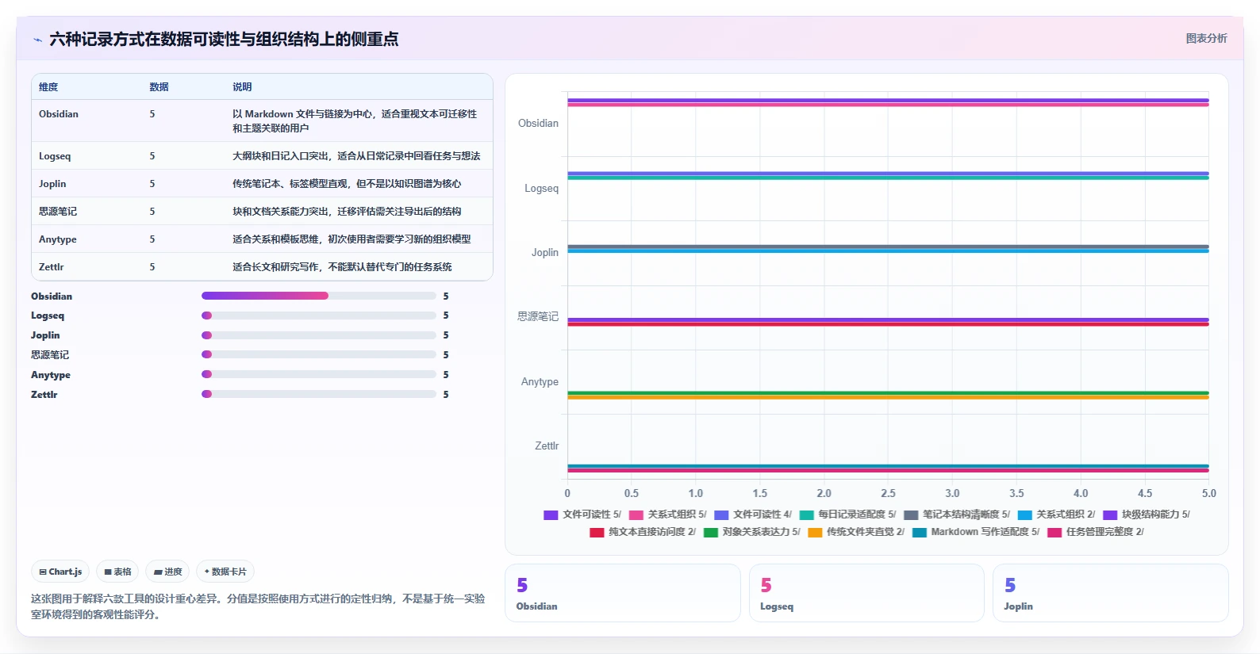Select the Logseq cell in the table
Image resolution: width=1260 pixels, height=654 pixels.
click(x=55, y=156)
